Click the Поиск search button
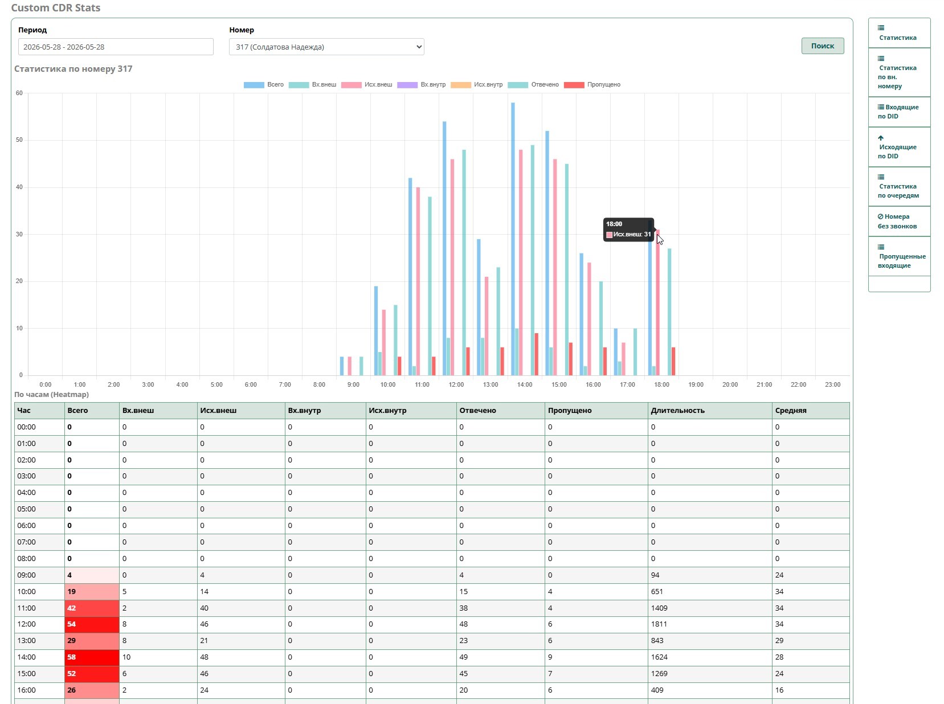This screenshot has height=704, width=944. coord(822,46)
